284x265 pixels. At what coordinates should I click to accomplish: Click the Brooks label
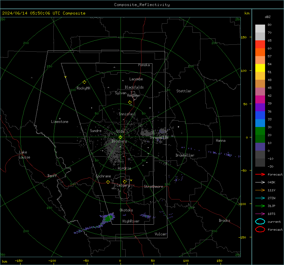[x=224, y=221]
